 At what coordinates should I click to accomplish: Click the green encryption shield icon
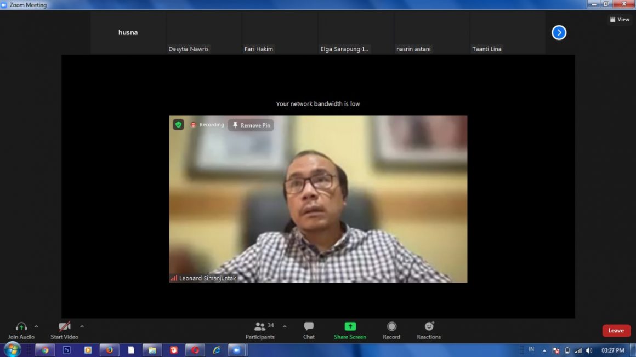[x=178, y=125]
